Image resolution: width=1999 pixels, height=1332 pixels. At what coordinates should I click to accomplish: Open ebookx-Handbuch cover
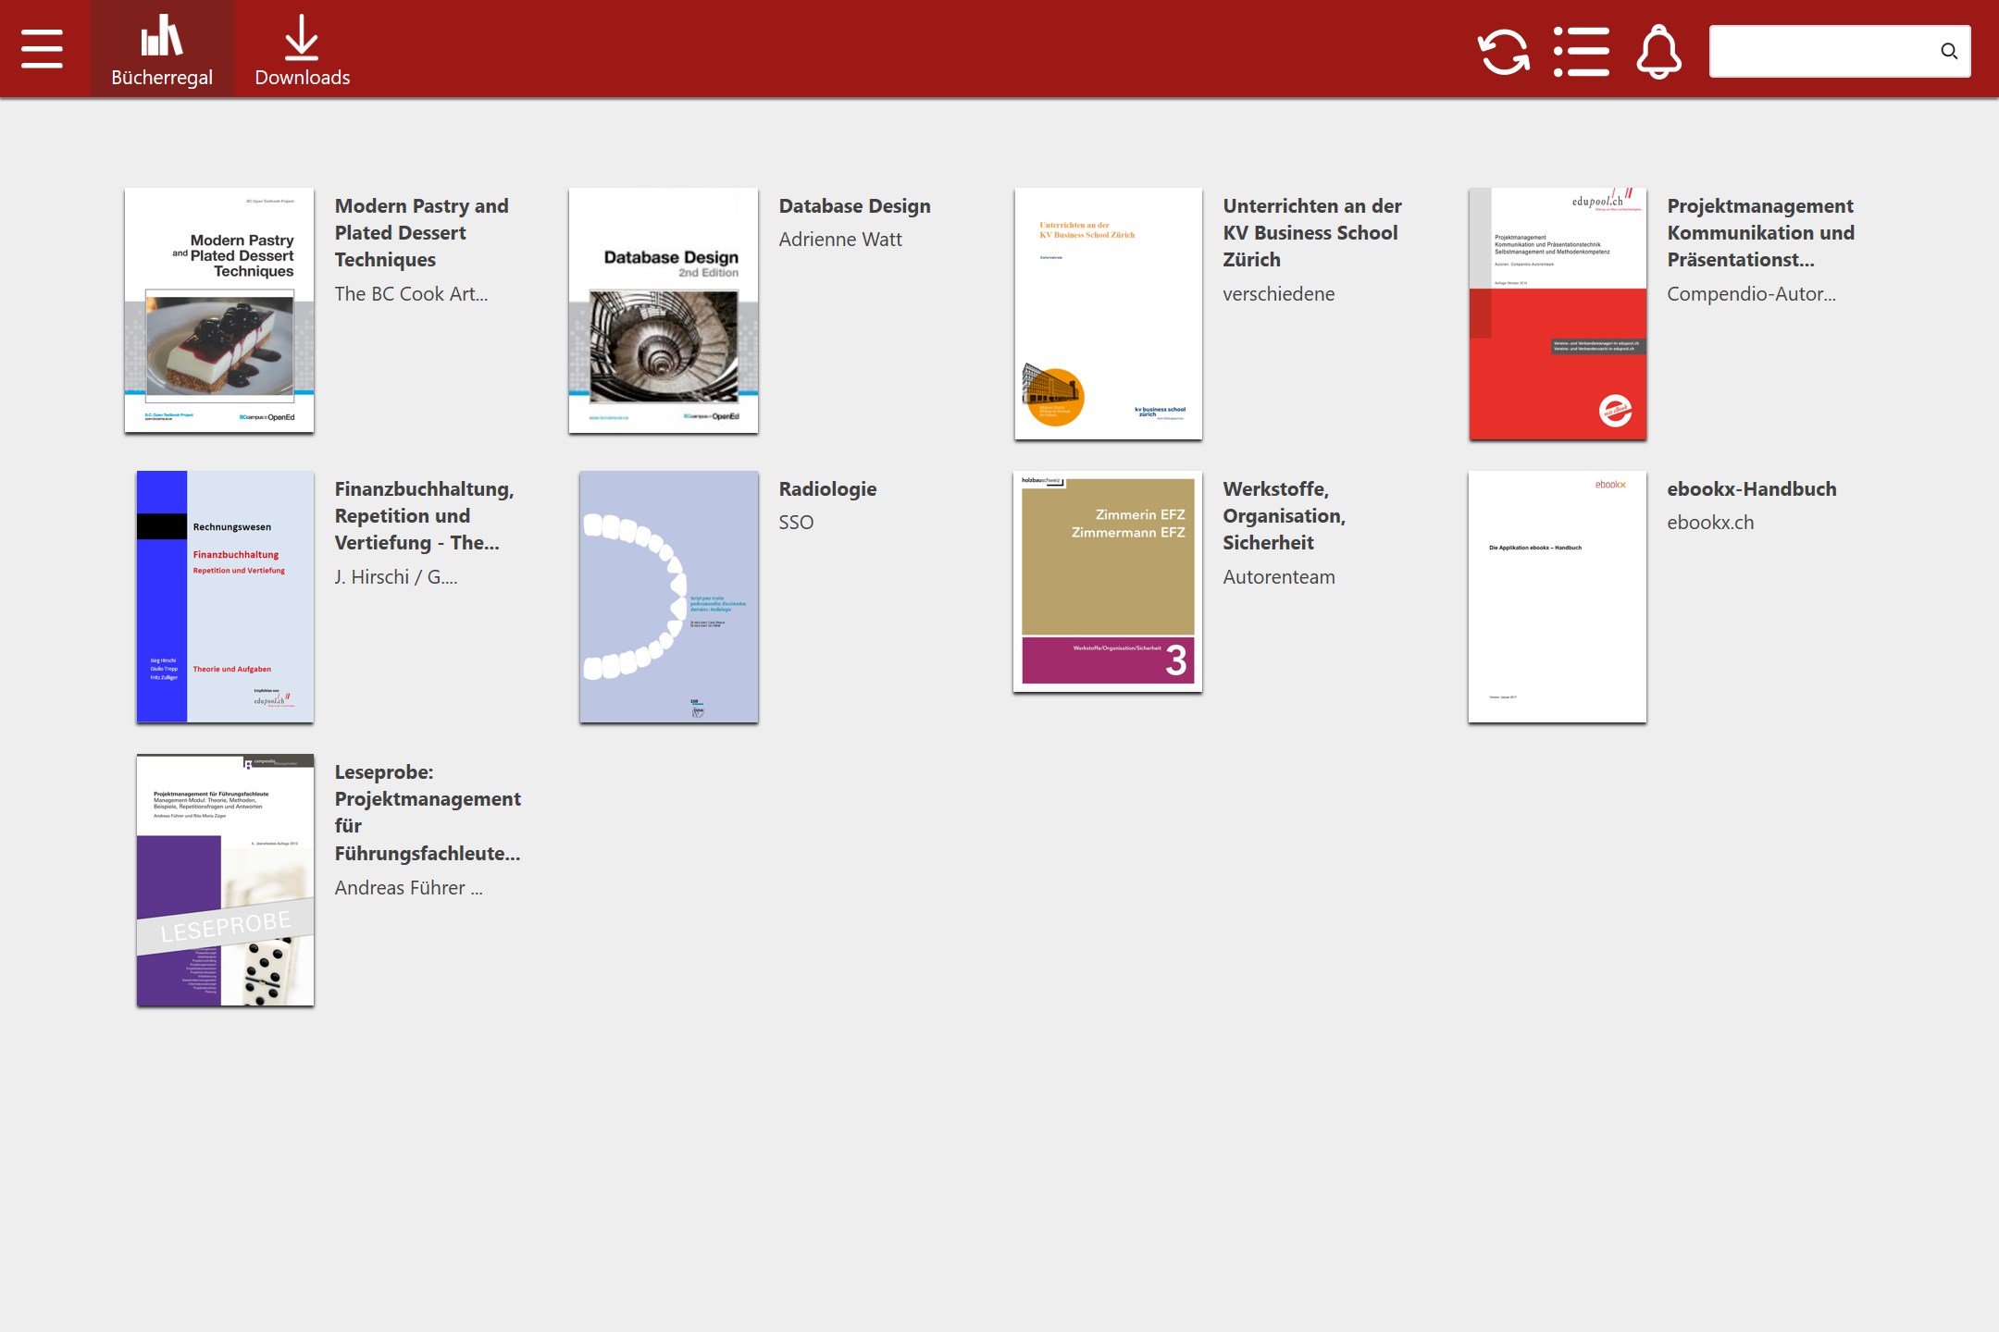point(1558,597)
